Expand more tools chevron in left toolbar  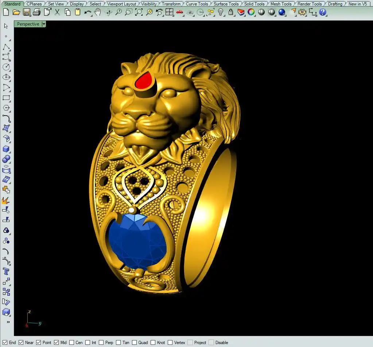click(8, 322)
